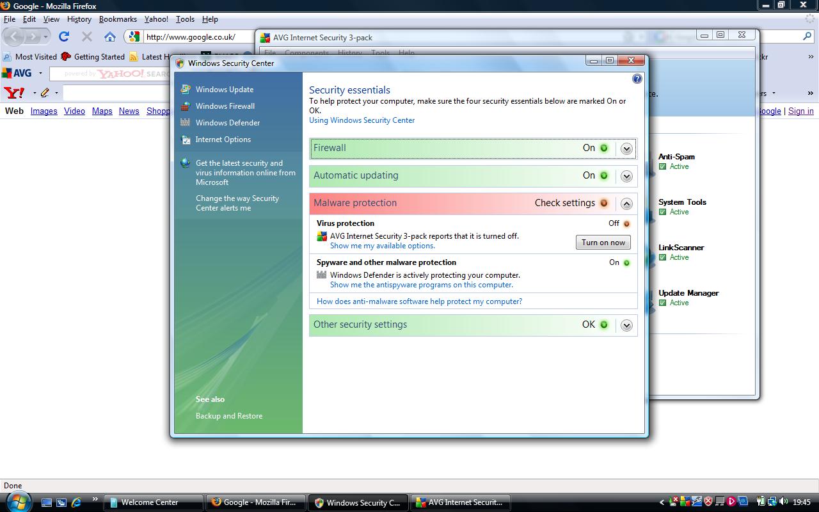Click Show Desktop quick launch icon

pos(47,502)
